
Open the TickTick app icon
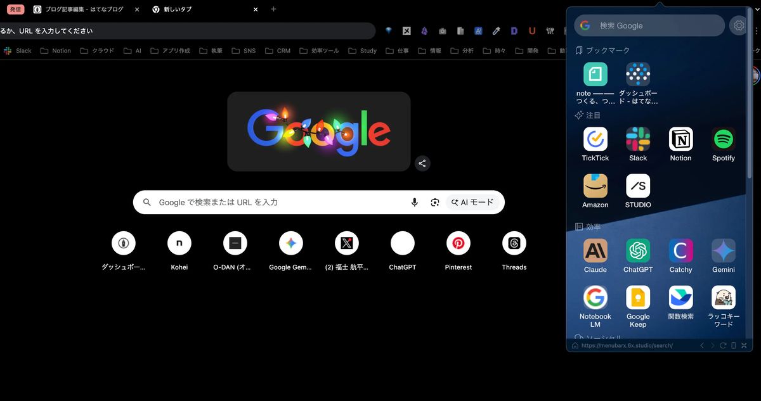click(x=595, y=139)
